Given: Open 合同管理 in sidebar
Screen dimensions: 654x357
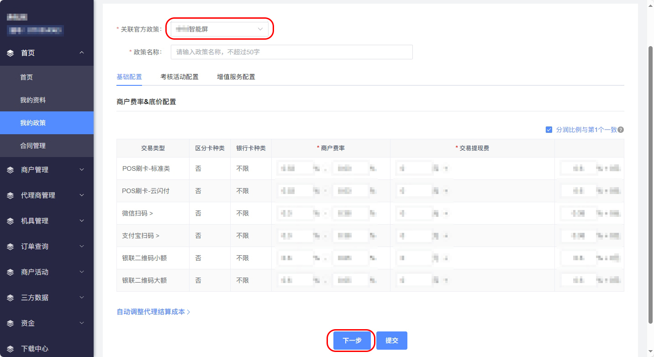Looking at the screenshot, I should tap(33, 146).
